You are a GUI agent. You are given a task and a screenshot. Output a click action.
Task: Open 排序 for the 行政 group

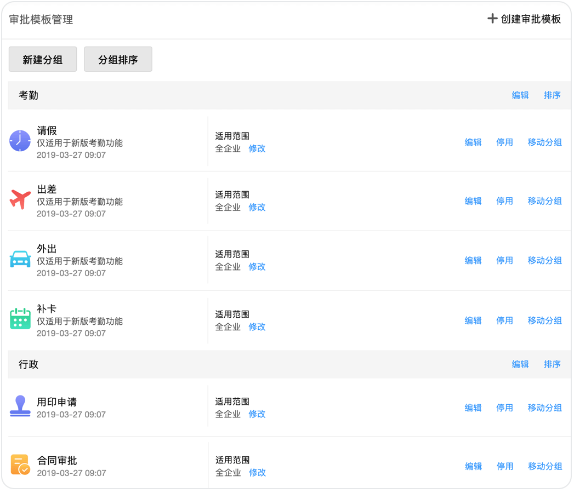point(552,364)
